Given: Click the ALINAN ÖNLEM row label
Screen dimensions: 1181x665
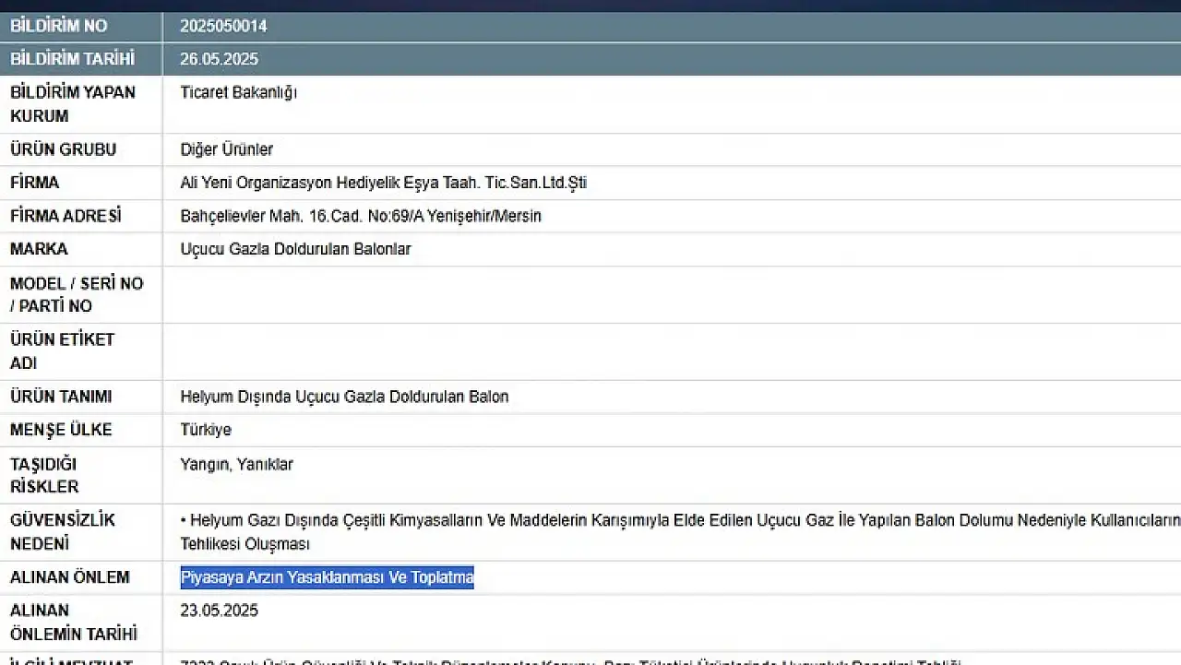Looking at the screenshot, I should click(x=70, y=577).
